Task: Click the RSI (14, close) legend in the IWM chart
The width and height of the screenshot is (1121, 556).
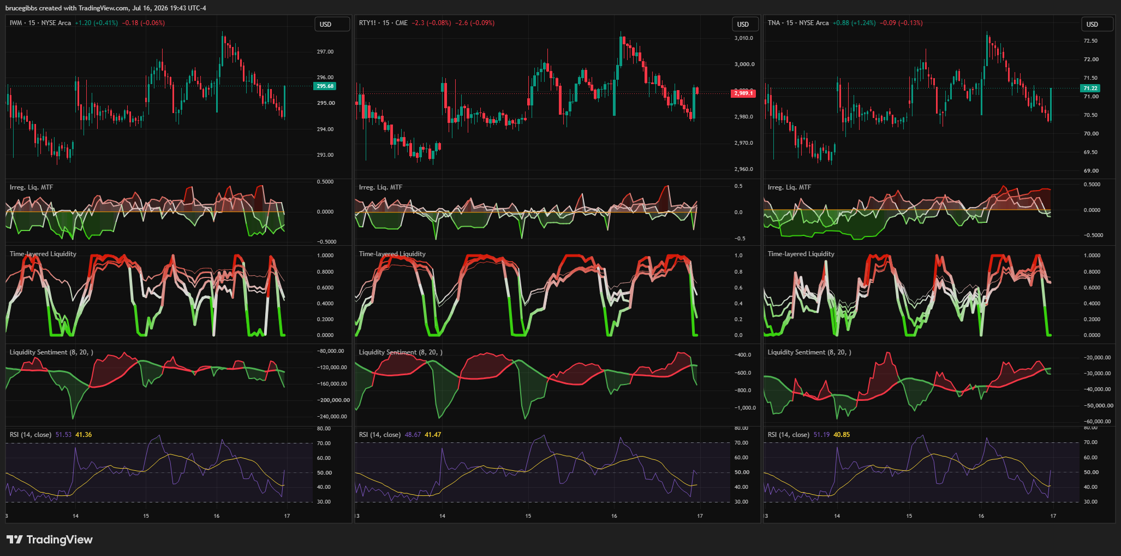Action: (30, 435)
